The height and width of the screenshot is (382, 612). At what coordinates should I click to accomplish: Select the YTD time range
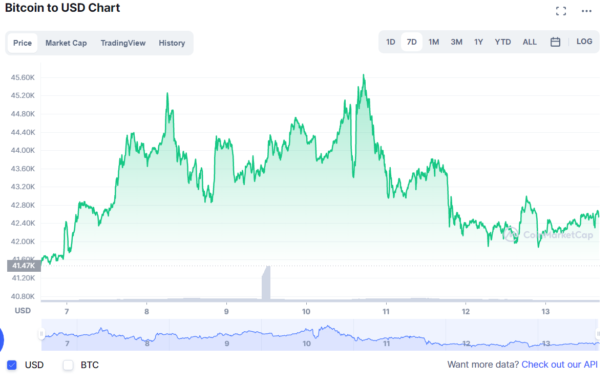tap(502, 42)
